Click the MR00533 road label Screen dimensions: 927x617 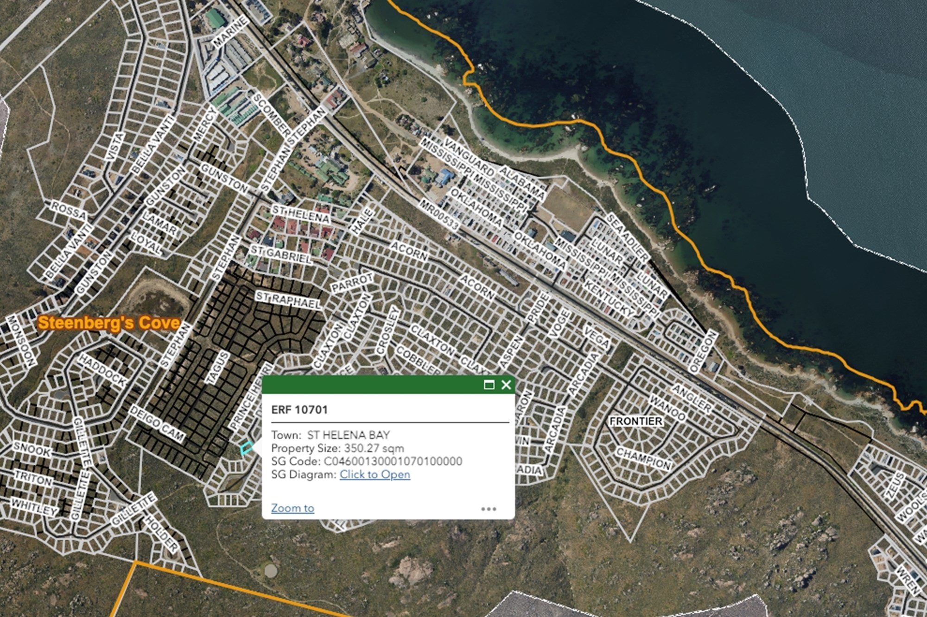coord(439,214)
